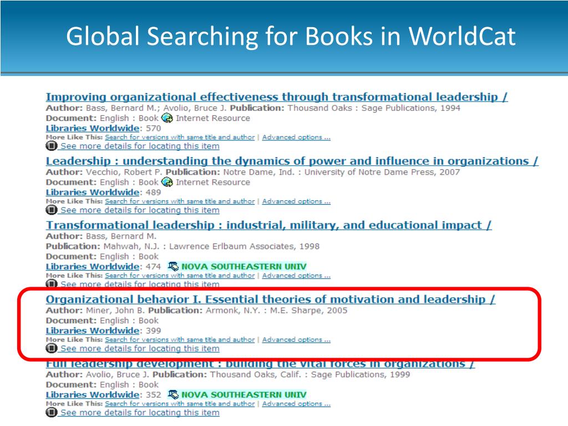Image resolution: width=568 pixels, height=426 pixels.
Task: Open Advanced options for Miner 2005 record
Action: (x=296, y=340)
